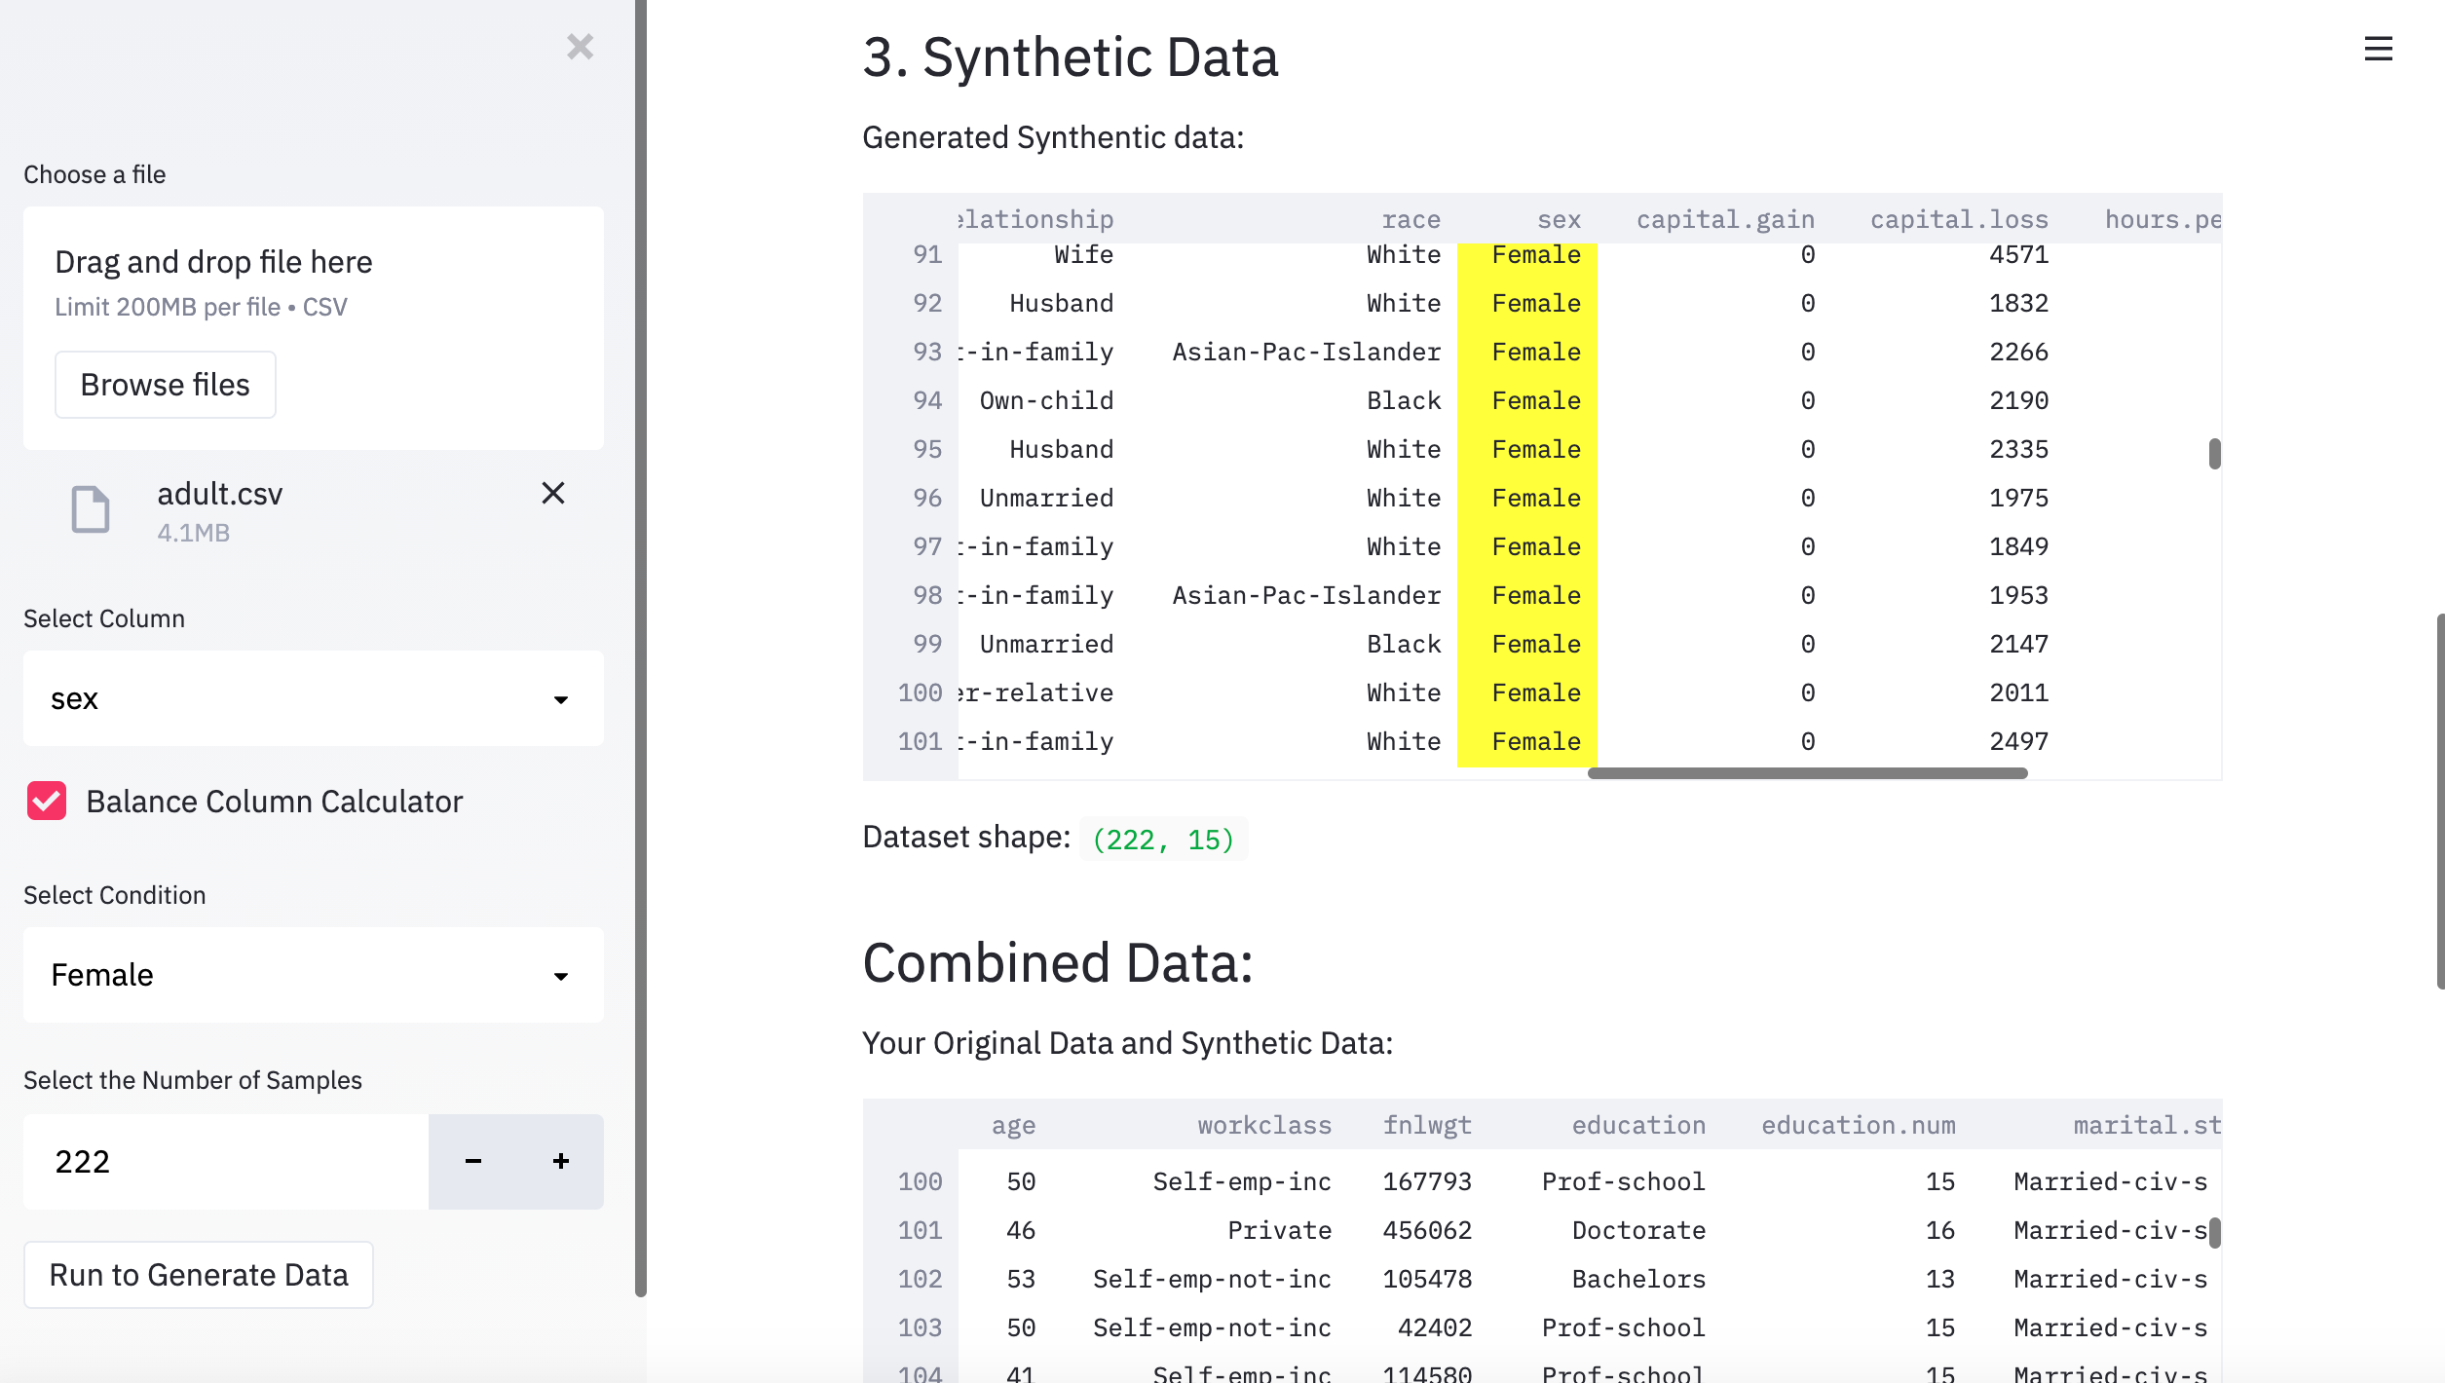The height and width of the screenshot is (1383, 2445).
Task: Close the sidebar with X icon
Action: pos(580,46)
